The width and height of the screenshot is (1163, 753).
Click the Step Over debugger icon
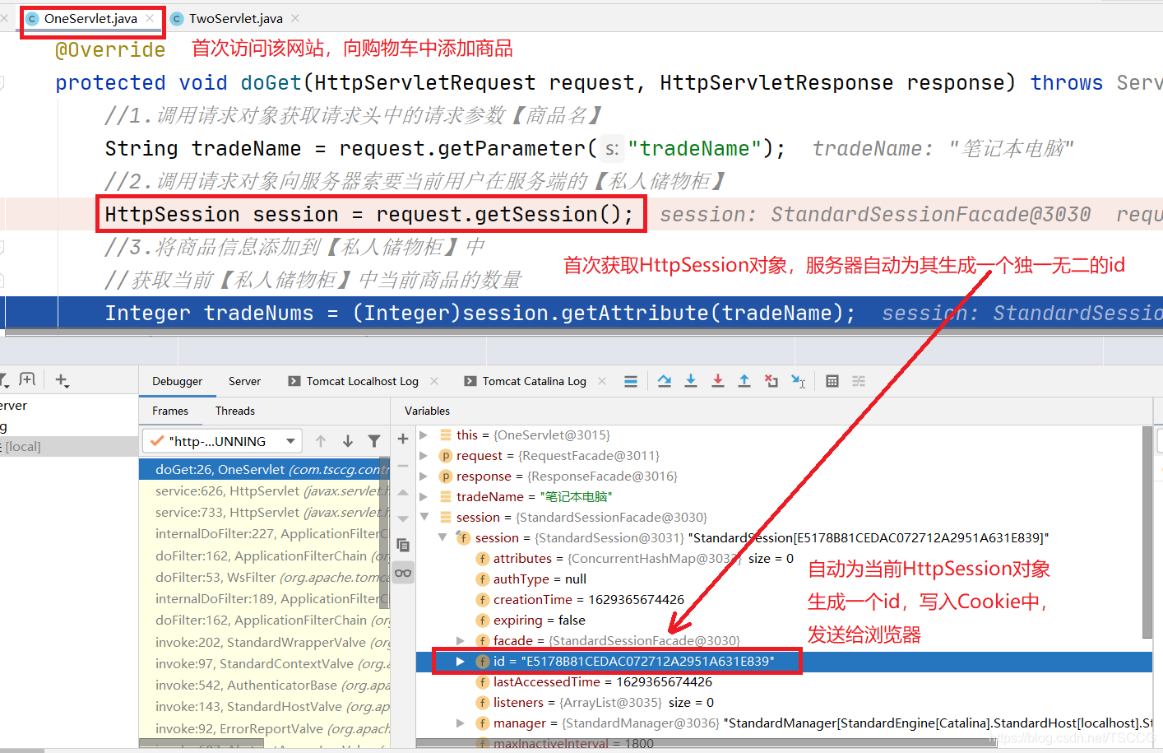665,381
